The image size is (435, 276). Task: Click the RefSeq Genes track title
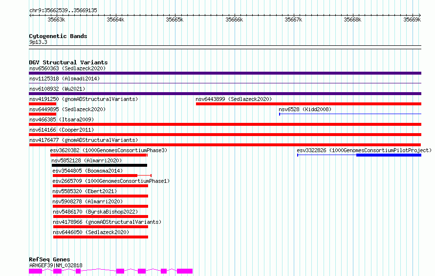49,259
